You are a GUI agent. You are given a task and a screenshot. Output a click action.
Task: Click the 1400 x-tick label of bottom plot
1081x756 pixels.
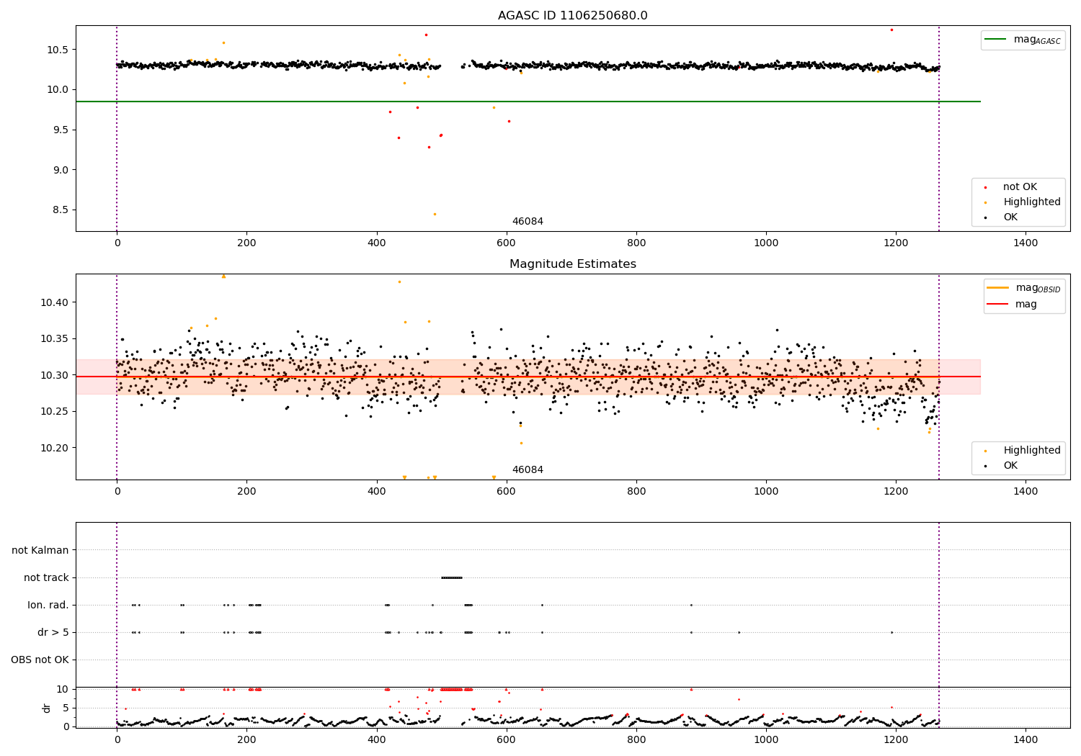pyautogui.click(x=1026, y=739)
